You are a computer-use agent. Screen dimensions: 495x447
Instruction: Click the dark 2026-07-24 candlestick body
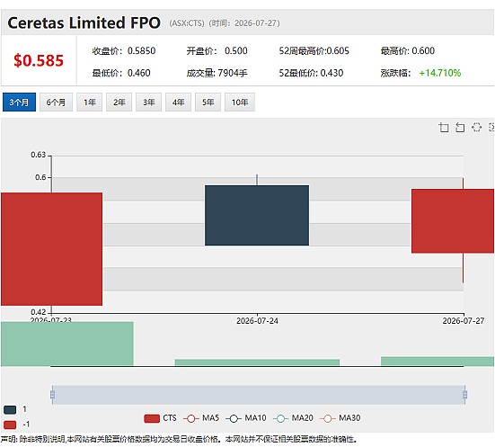[257, 215]
